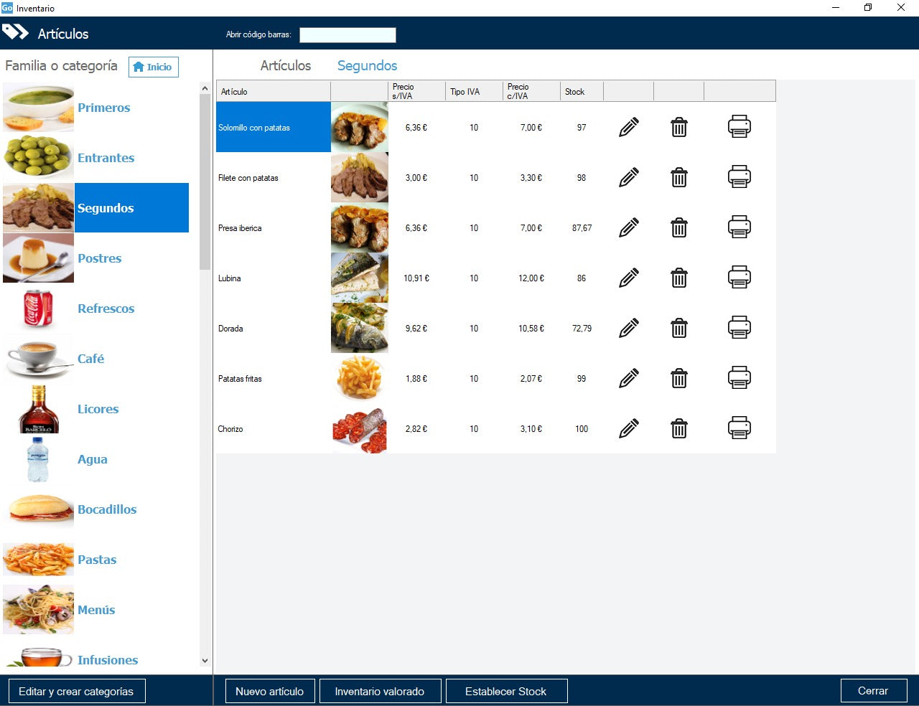The height and width of the screenshot is (706, 919).
Task: Click the Establecer Stock button
Action: pos(506,691)
